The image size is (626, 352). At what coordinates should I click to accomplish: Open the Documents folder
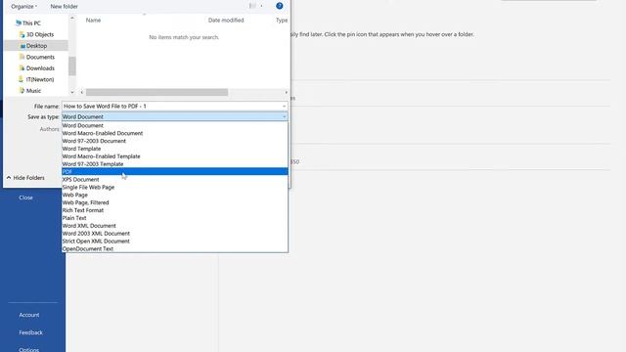(x=40, y=57)
